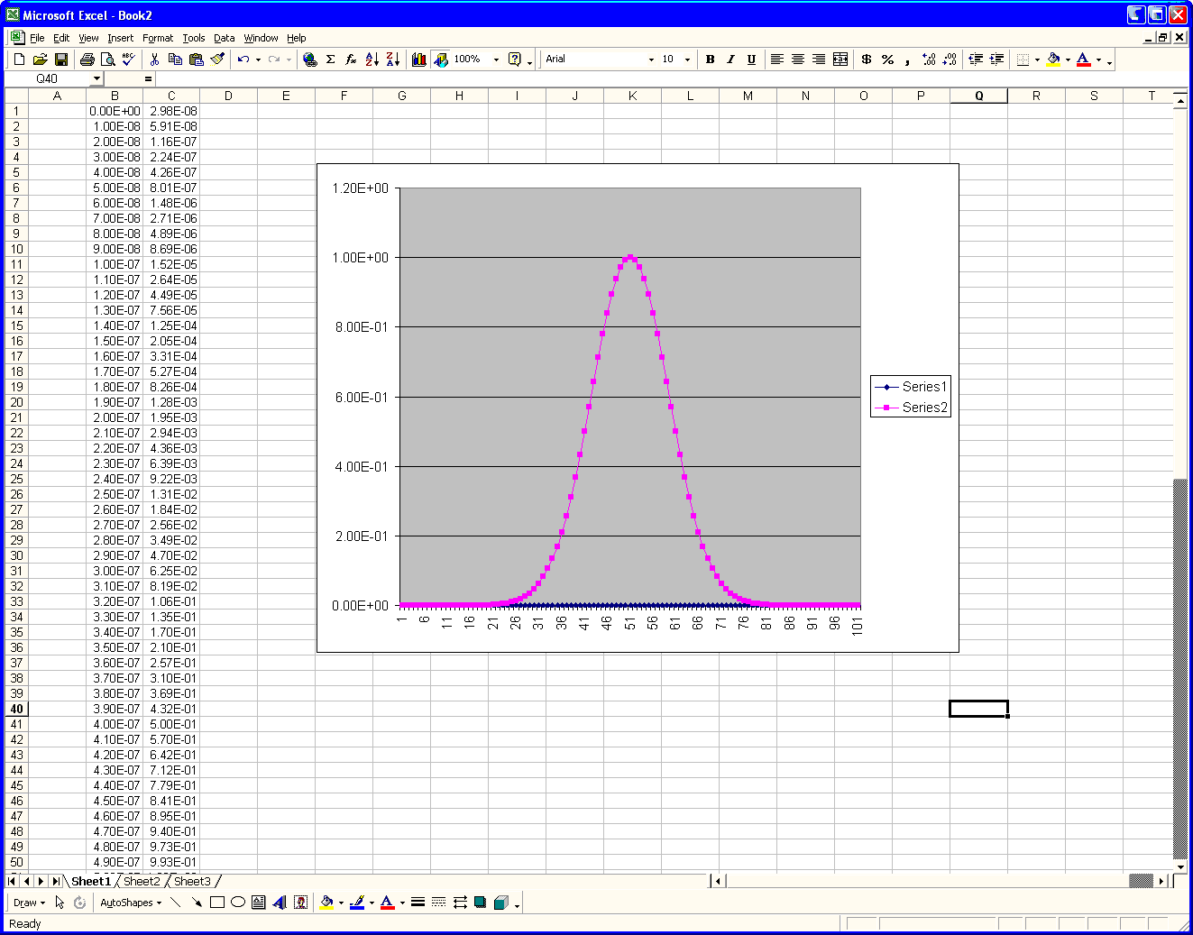
Task: Activate the Format Painter brush
Action: (217, 60)
